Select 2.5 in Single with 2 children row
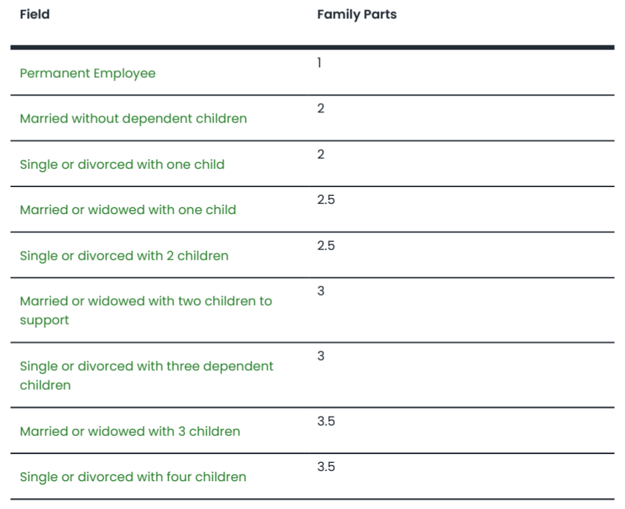625x509 pixels. [326, 245]
